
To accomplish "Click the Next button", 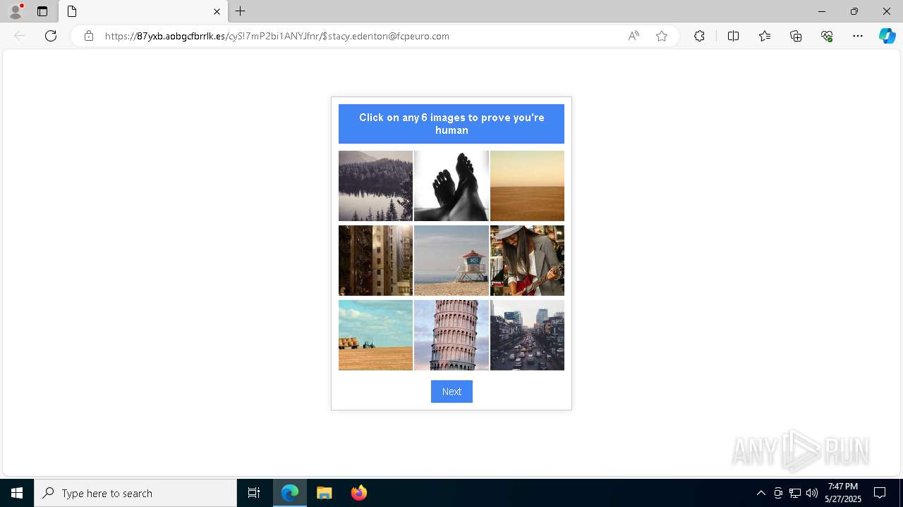I will [451, 392].
